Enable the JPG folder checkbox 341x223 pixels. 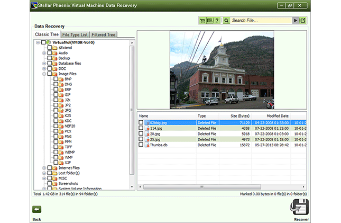tap(56, 110)
